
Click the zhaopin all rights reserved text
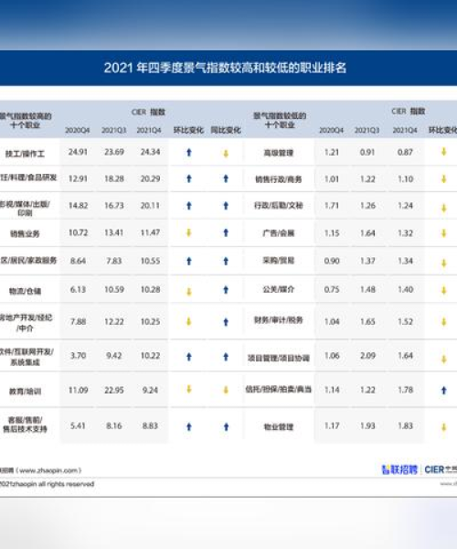[47, 484]
